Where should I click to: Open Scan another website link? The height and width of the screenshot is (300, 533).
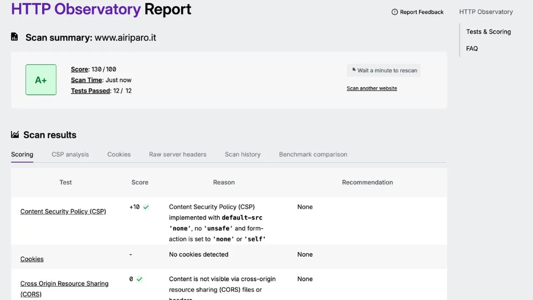372,88
